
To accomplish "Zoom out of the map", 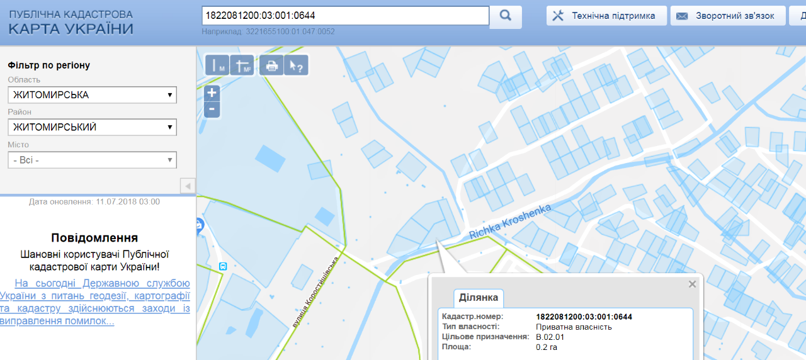I will click(212, 110).
